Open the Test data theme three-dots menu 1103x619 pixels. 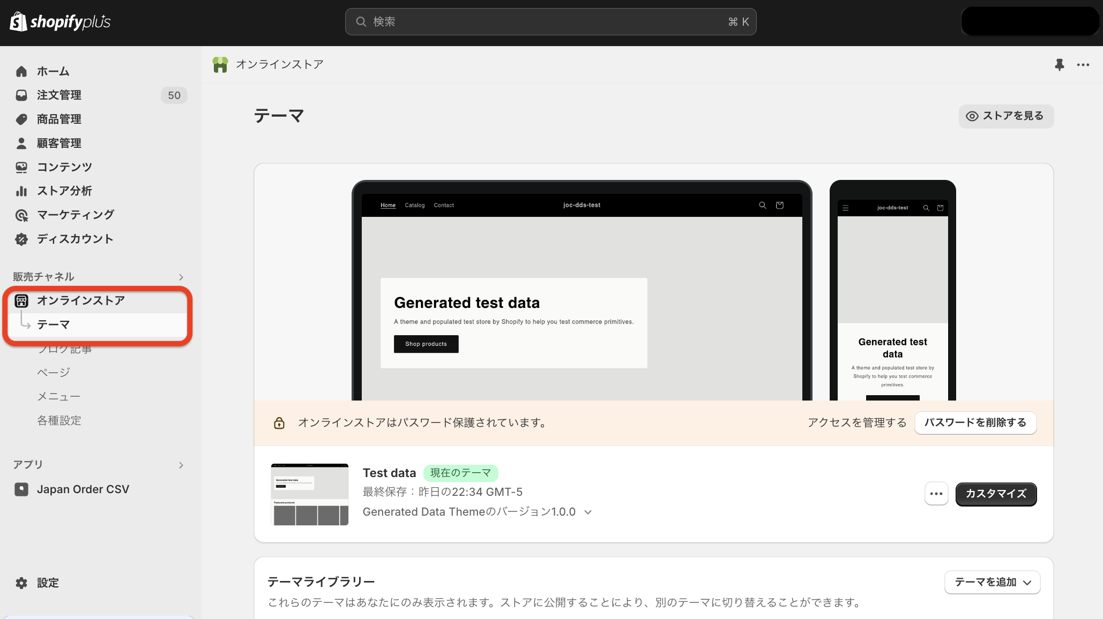(936, 494)
